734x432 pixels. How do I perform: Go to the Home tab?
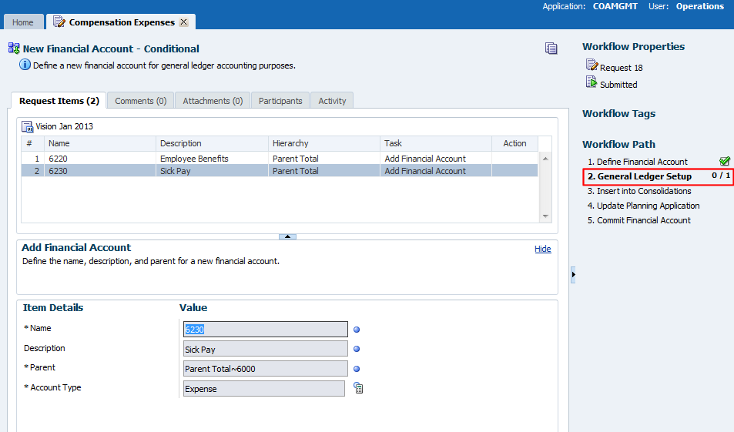(x=22, y=22)
